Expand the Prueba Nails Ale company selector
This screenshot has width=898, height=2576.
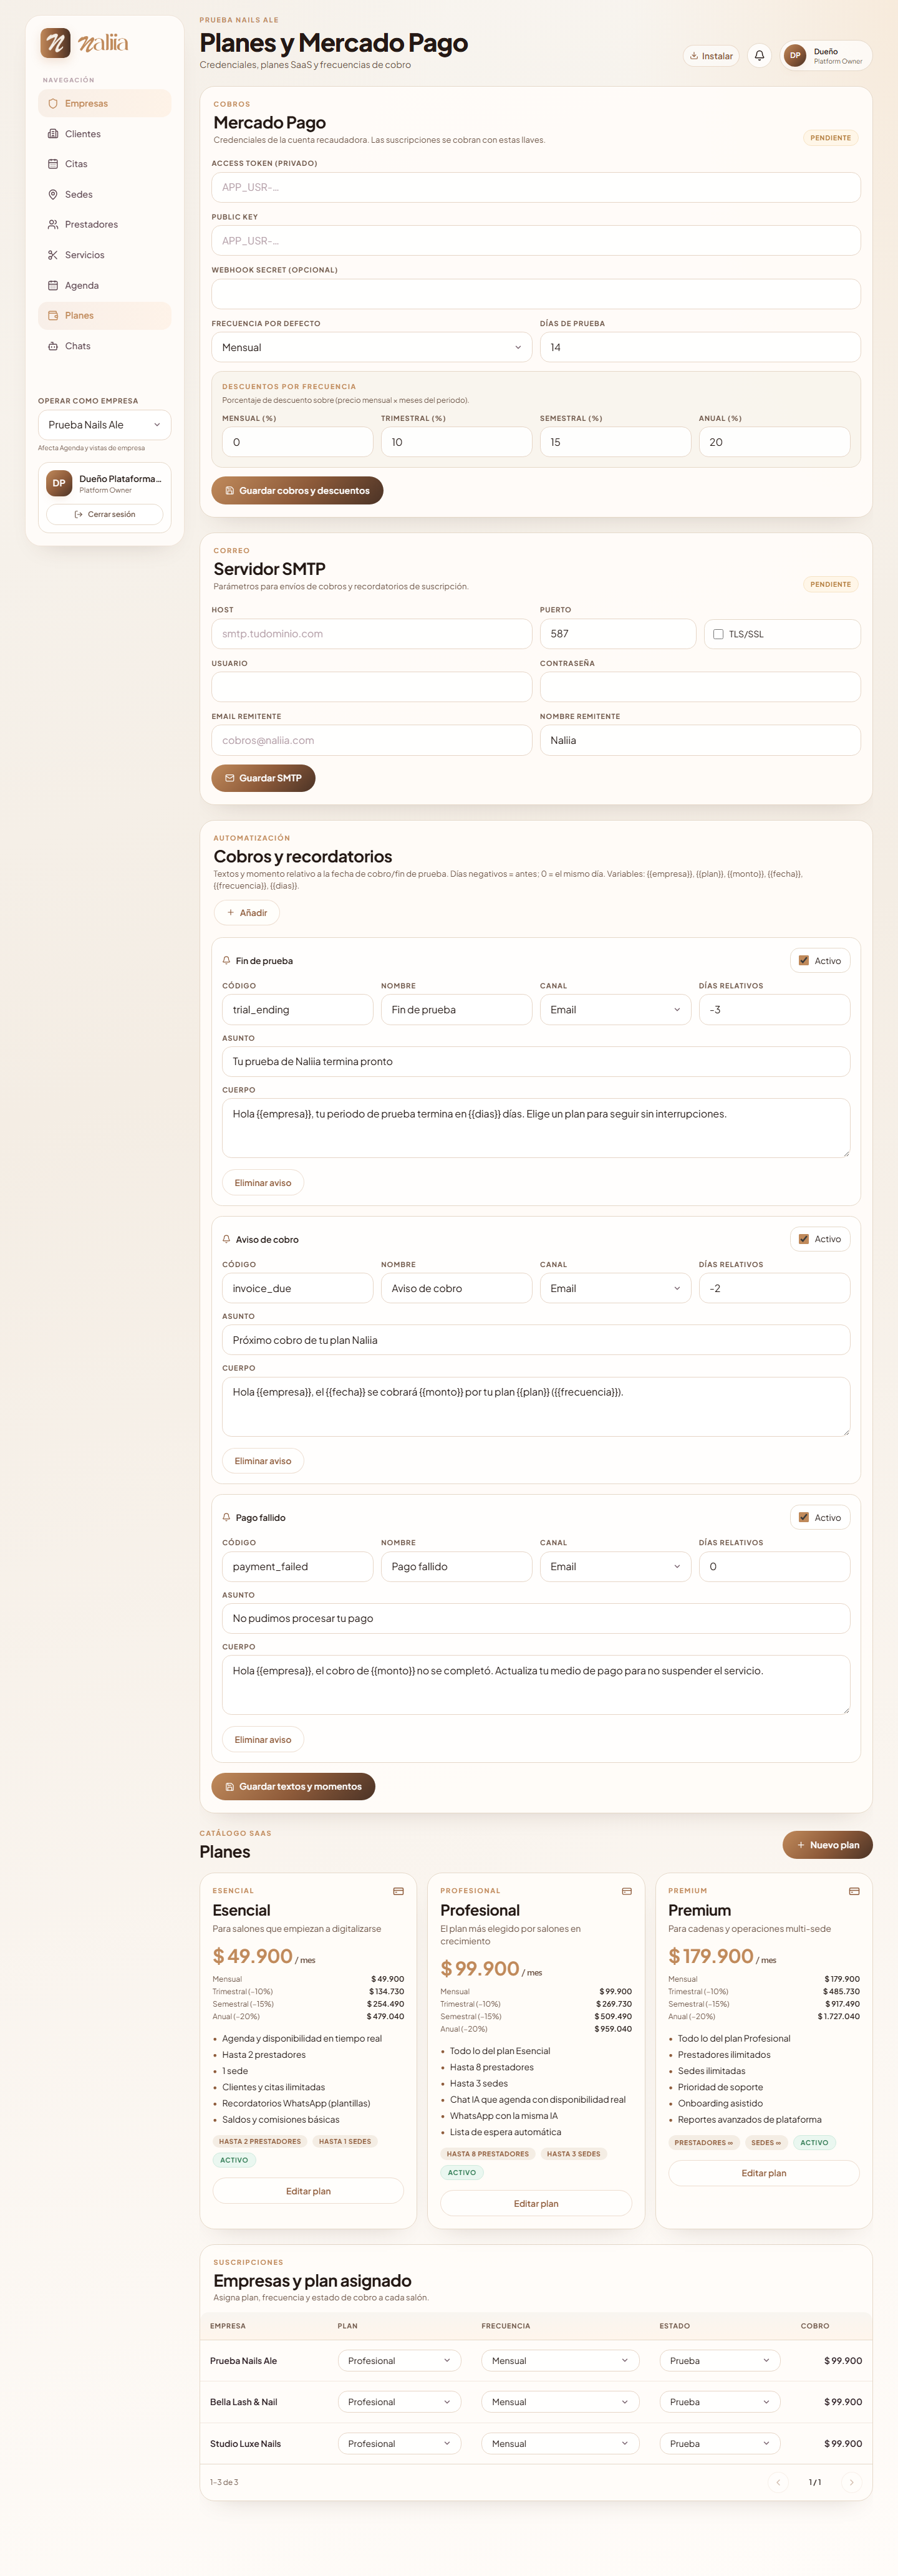pyautogui.click(x=105, y=425)
